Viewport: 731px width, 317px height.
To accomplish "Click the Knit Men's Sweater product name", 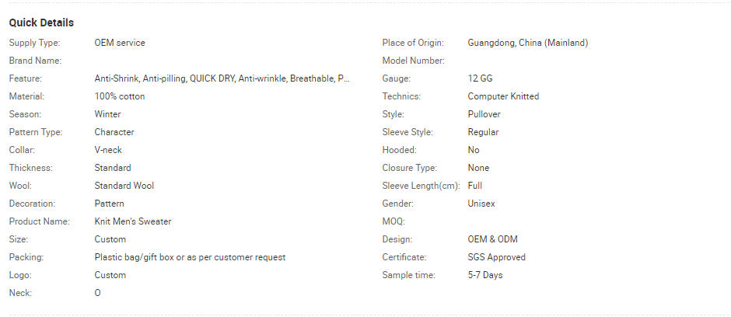I will click(x=132, y=221).
